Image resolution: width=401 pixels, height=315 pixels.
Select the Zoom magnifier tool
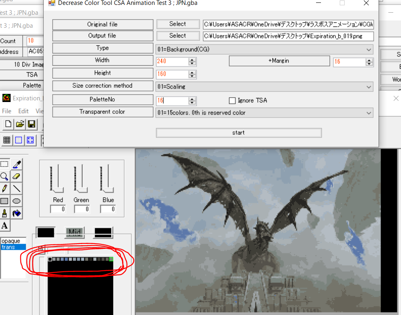pos(5,176)
